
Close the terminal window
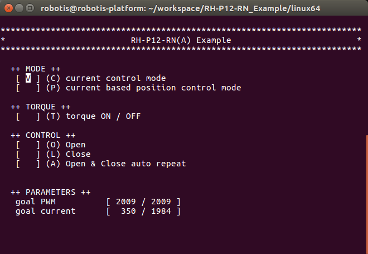coord(7,8)
